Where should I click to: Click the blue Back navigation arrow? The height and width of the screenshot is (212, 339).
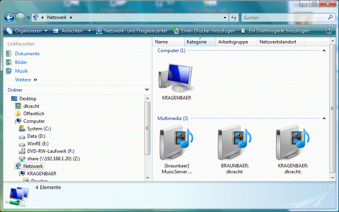[9, 17]
